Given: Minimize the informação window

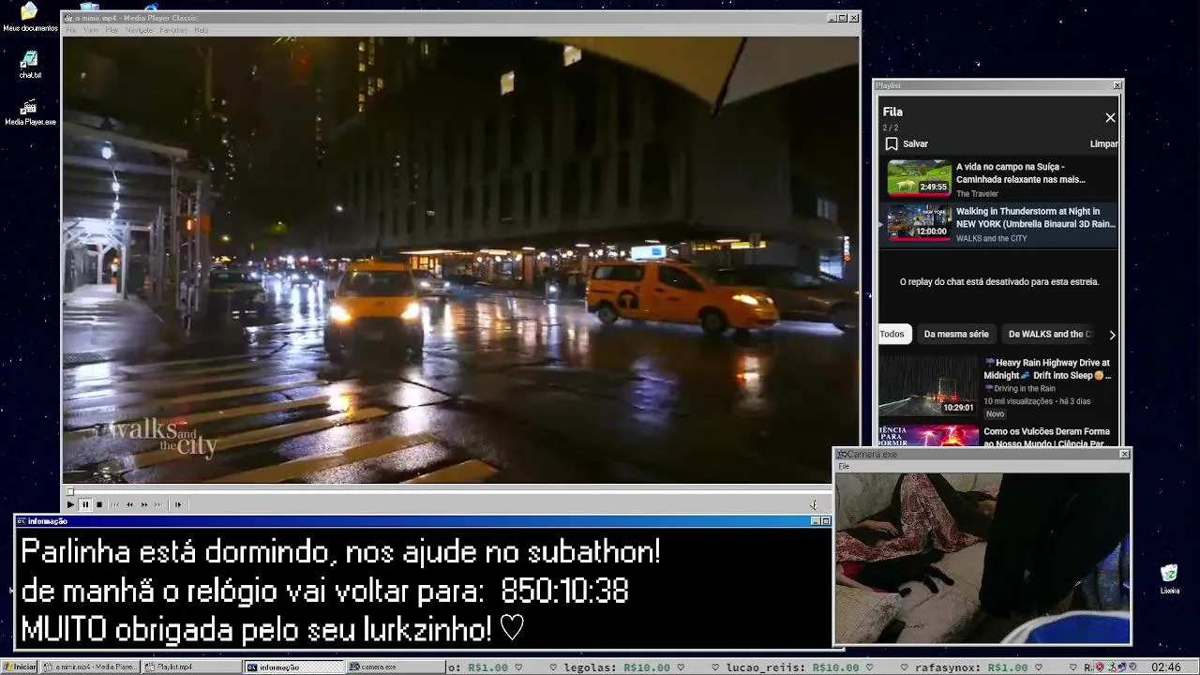Looking at the screenshot, I should pyautogui.click(x=815, y=521).
